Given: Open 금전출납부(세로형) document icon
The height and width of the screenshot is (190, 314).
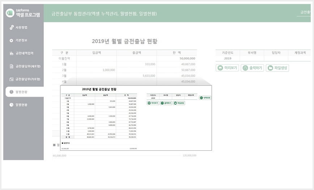Looking at the screenshot, I should [12, 66].
